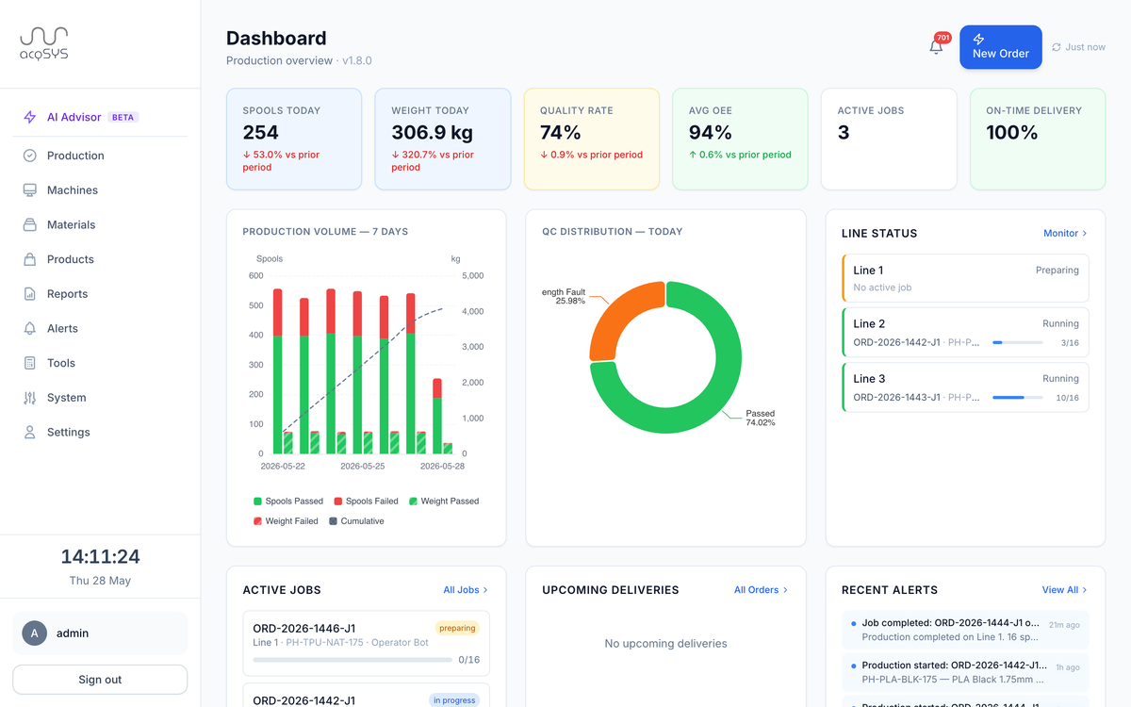Open Production started ORD-2026-1442-J1 alert
The width and height of the screenshot is (1131, 707).
click(x=965, y=672)
